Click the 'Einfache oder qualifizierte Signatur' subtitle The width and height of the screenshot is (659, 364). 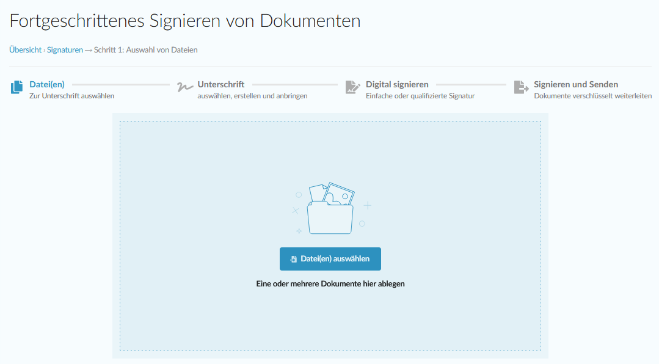420,96
